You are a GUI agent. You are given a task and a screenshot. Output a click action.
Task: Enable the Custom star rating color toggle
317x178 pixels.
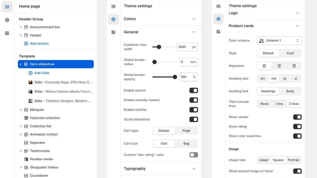pyautogui.click(x=194, y=155)
